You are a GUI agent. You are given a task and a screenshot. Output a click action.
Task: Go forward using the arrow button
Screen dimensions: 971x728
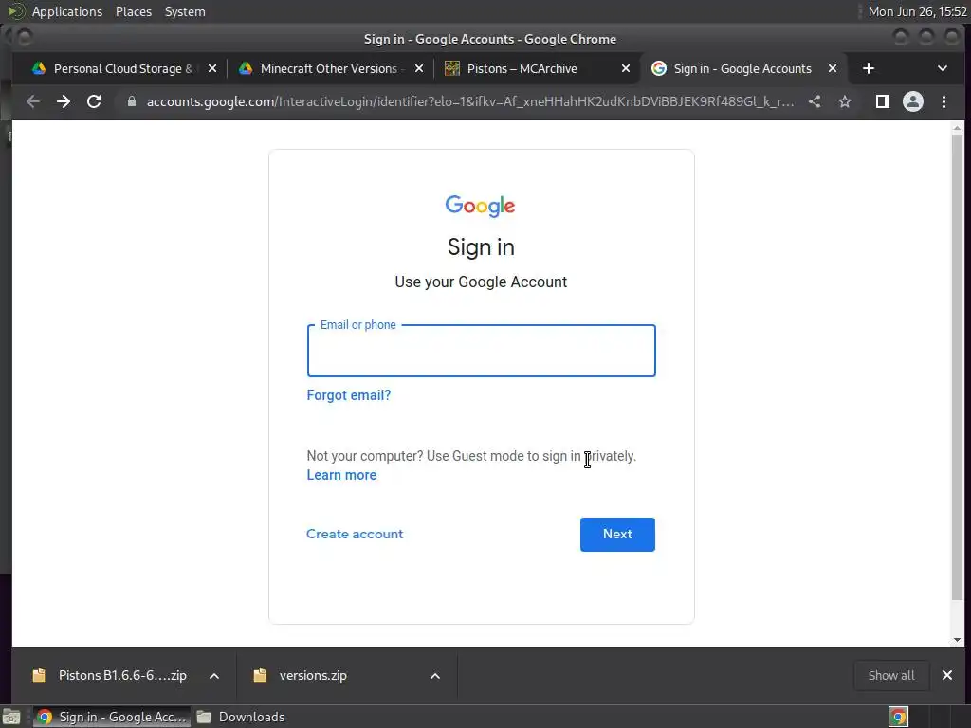click(64, 101)
